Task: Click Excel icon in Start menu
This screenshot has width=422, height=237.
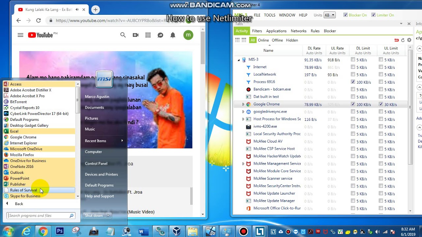Action: [6, 131]
